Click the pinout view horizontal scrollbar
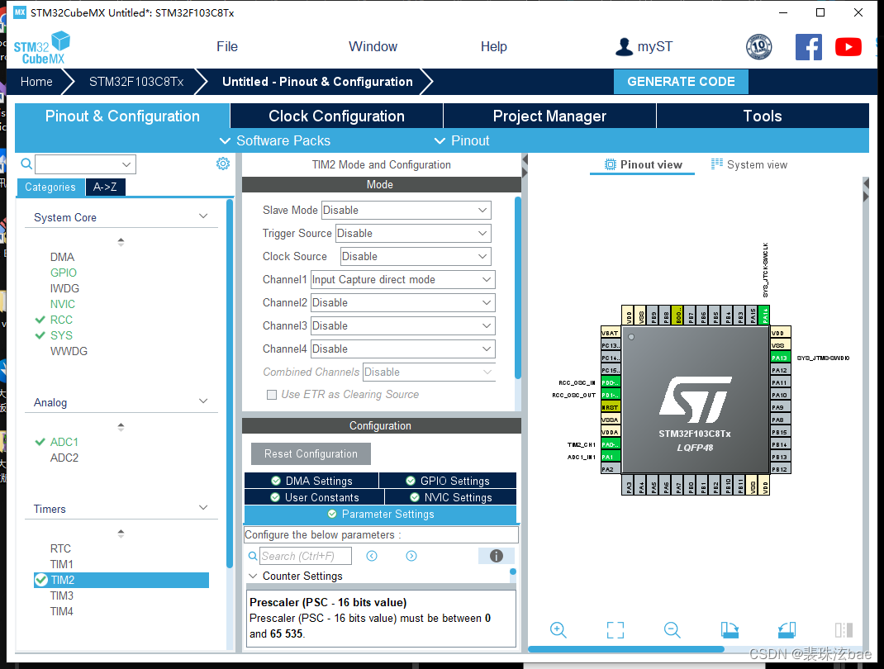 (x=625, y=649)
